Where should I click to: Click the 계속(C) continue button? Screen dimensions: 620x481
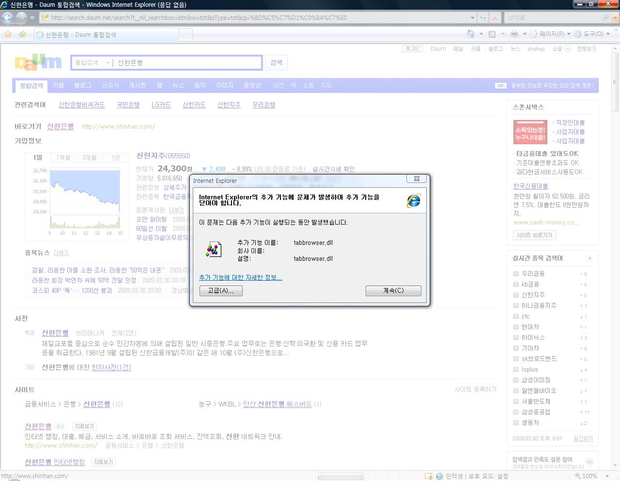(393, 290)
